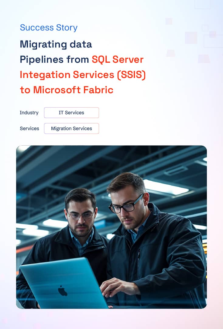Click the 'SQL Server' red title text
The height and width of the screenshot is (329, 223).
(x=118, y=59)
